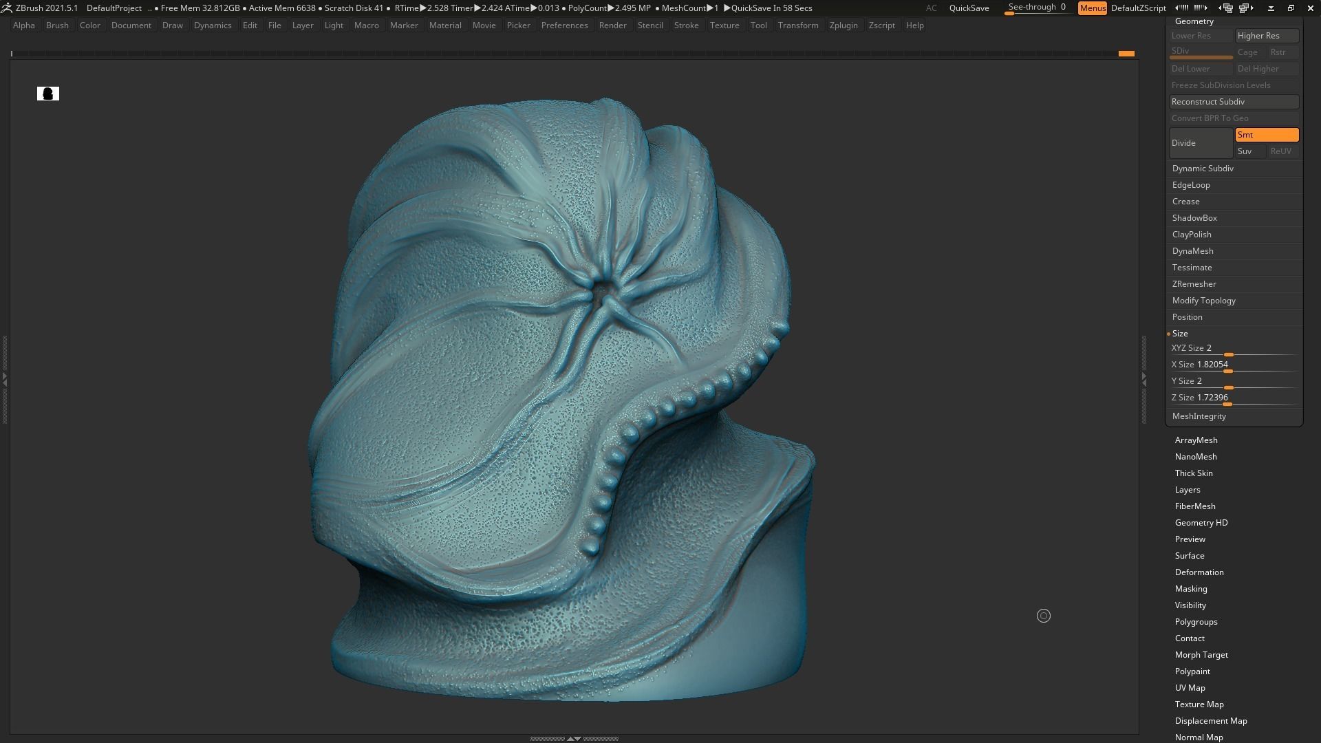Viewport: 1321px width, 743px height.
Task: Click the Lower Res button
Action: click(x=1201, y=36)
